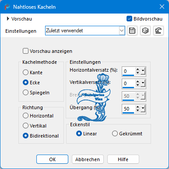169x169 pixels.
Task: Increase the Übergang value with up arrow
Action: (x=138, y=107)
